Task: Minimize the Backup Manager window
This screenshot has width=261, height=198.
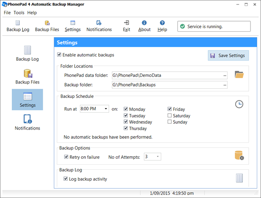Action: (x=238, y=5)
